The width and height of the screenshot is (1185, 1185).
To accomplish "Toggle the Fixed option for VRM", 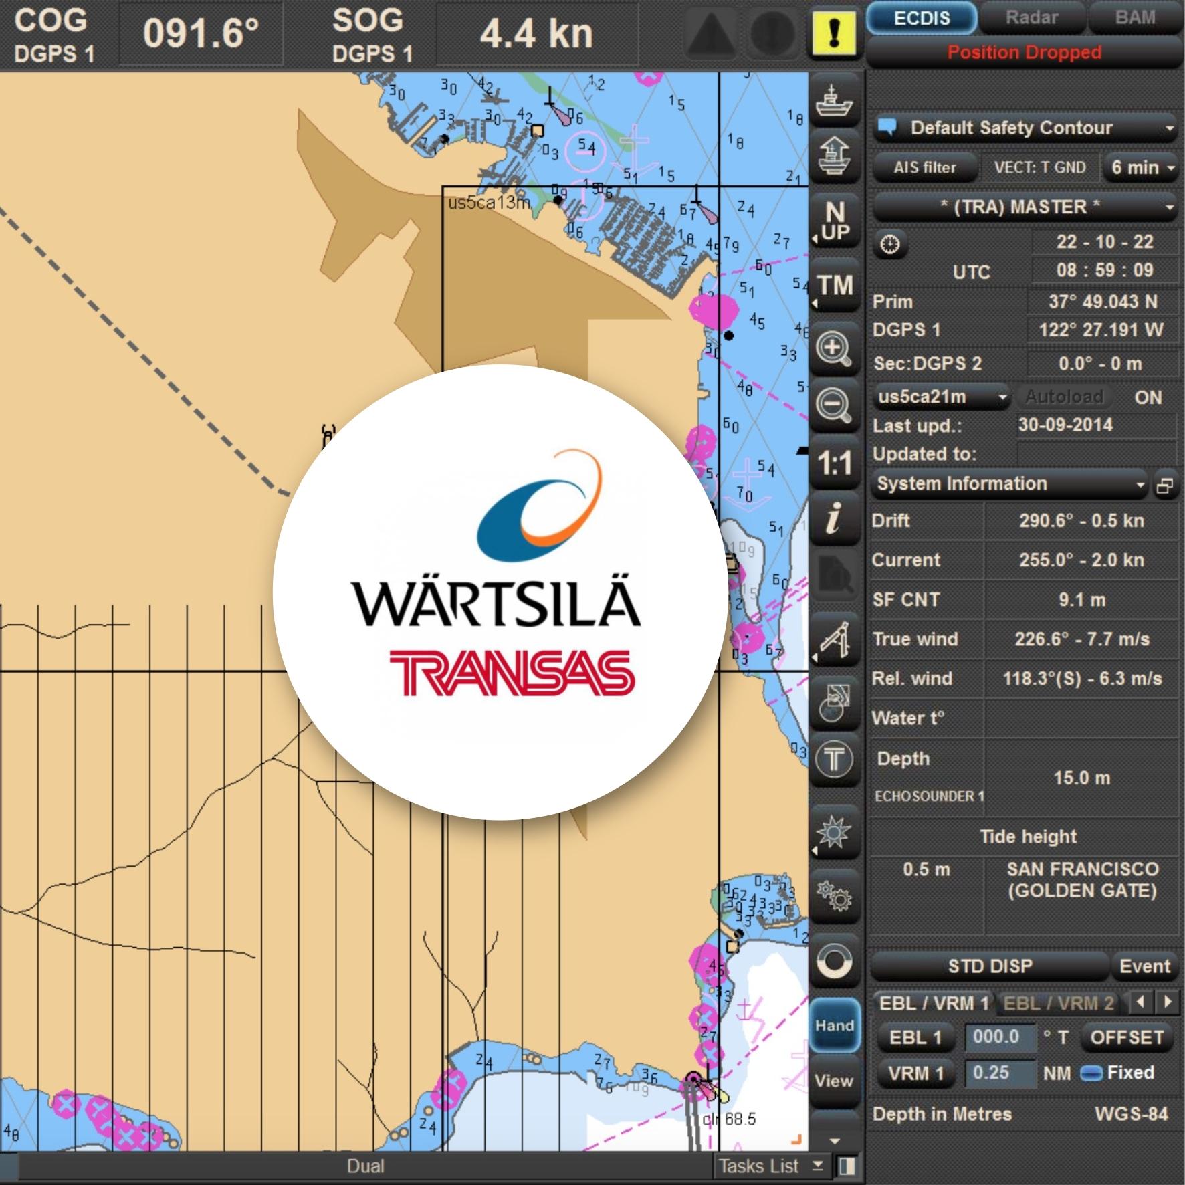I will (1117, 1073).
